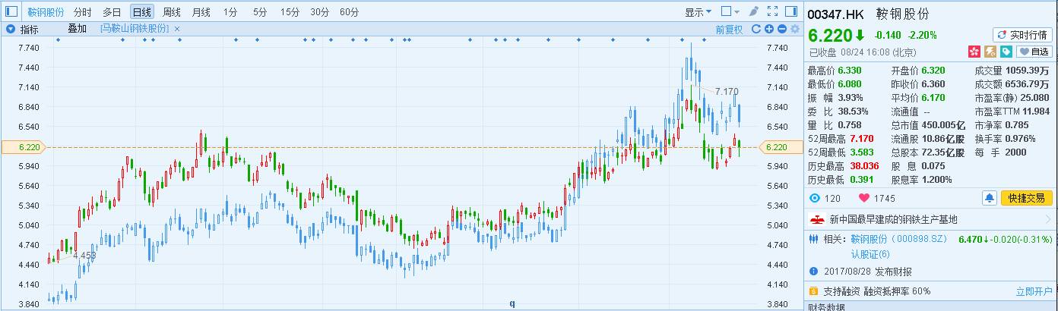Open the 前复权 adjustment selector
This screenshot has height=311, width=1058.
click(x=729, y=29)
